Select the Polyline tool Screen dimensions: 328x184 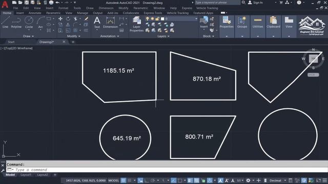[16, 22]
